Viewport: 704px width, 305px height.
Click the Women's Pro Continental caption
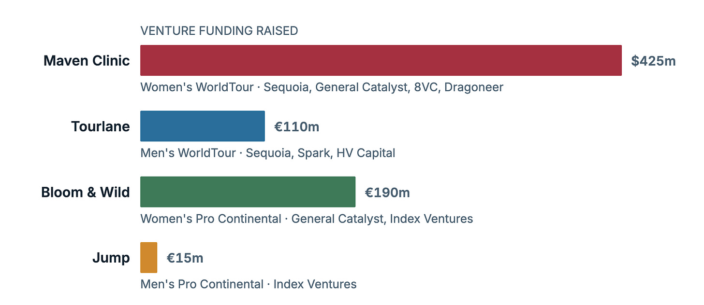[x=307, y=219]
